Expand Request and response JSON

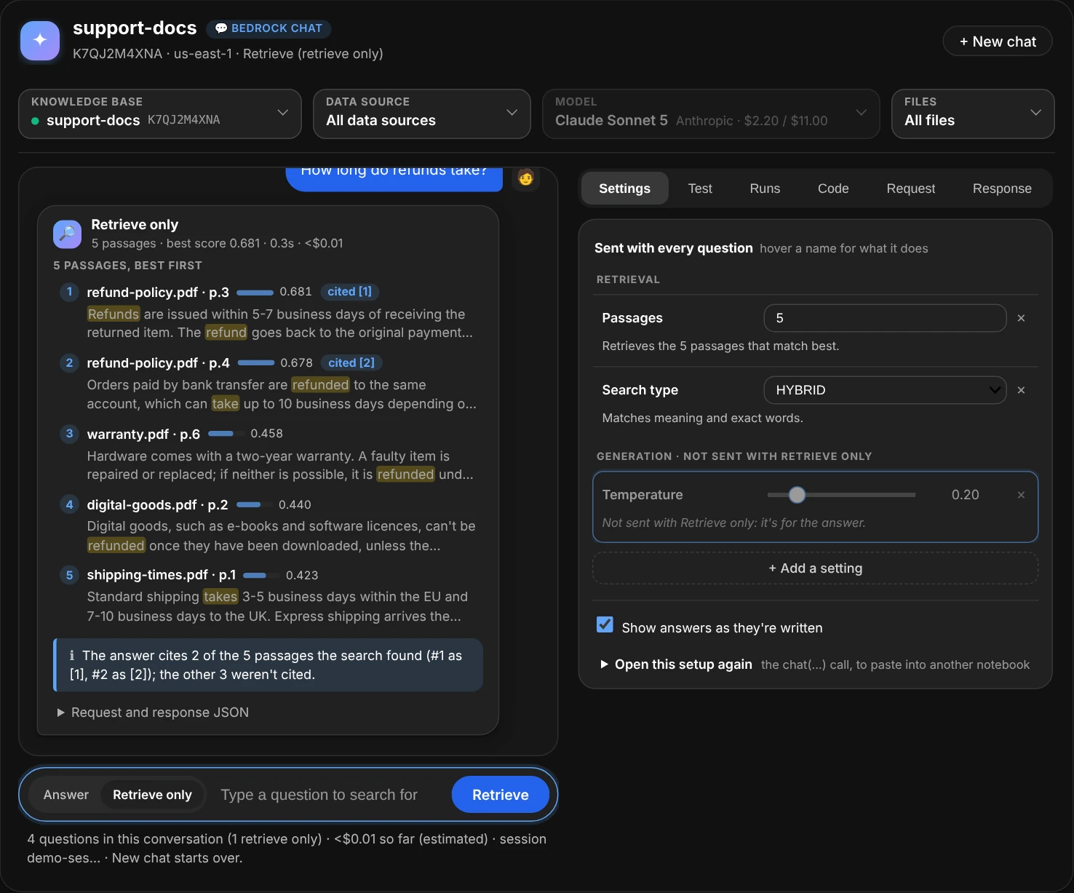(x=153, y=713)
